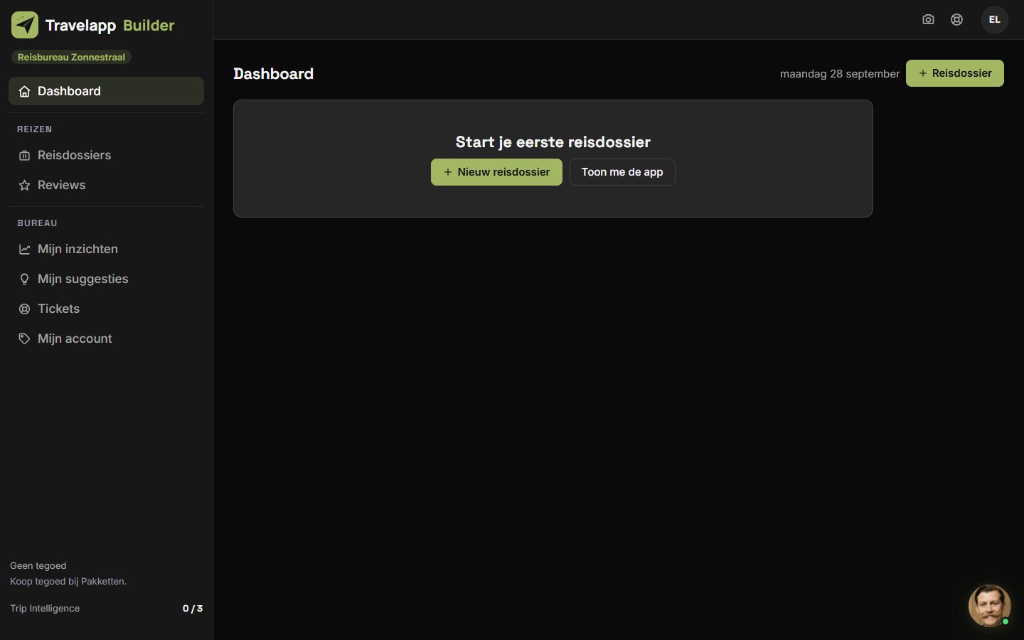Image resolution: width=1024 pixels, height=640 pixels.
Task: Go to Dashboard in sidebar
Action: 106,91
